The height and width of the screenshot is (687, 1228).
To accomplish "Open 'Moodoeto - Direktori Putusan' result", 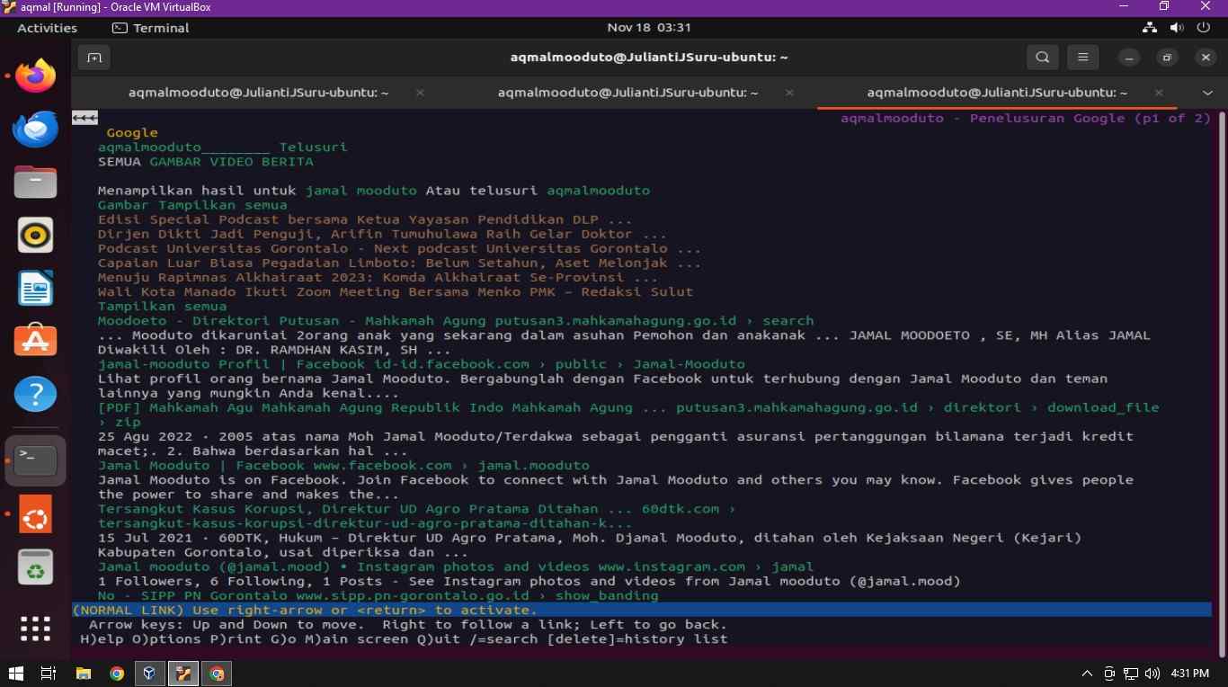I will click(456, 321).
